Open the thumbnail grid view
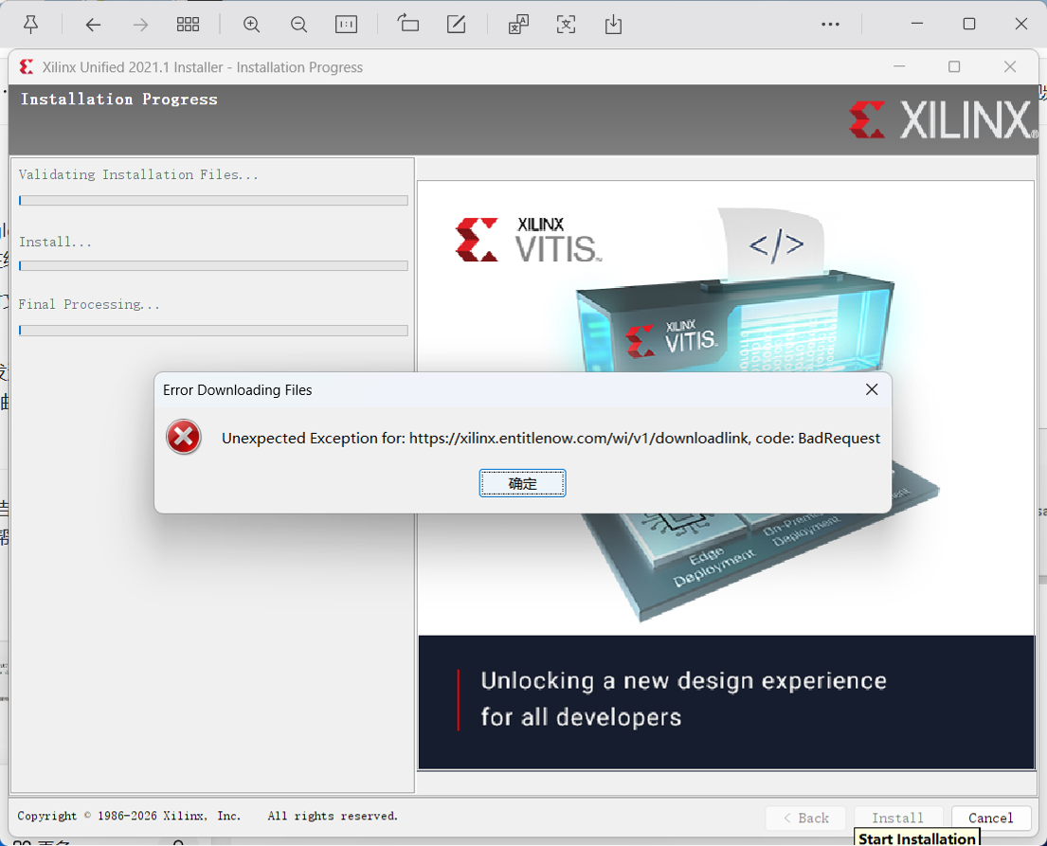The image size is (1047, 846). tap(188, 25)
